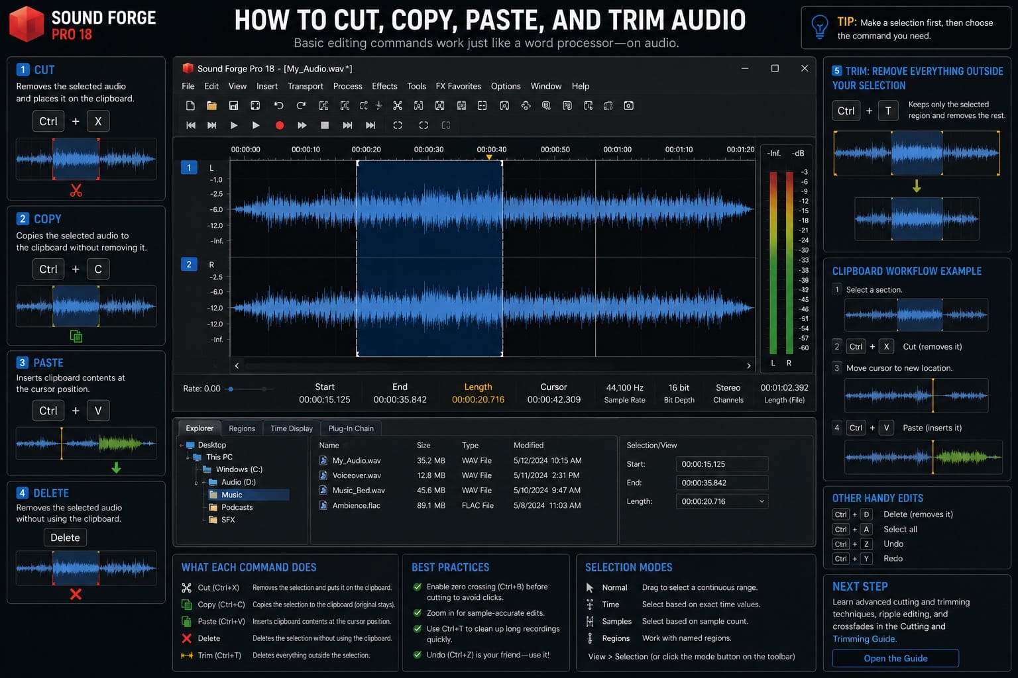Image resolution: width=1018 pixels, height=678 pixels.
Task: Click the My_Audio.wav file icon
Action: click(x=323, y=460)
